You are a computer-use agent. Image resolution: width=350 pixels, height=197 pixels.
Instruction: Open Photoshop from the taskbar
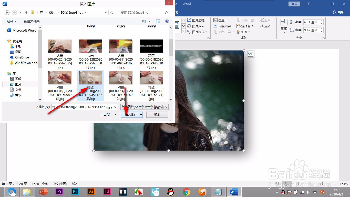75,192
